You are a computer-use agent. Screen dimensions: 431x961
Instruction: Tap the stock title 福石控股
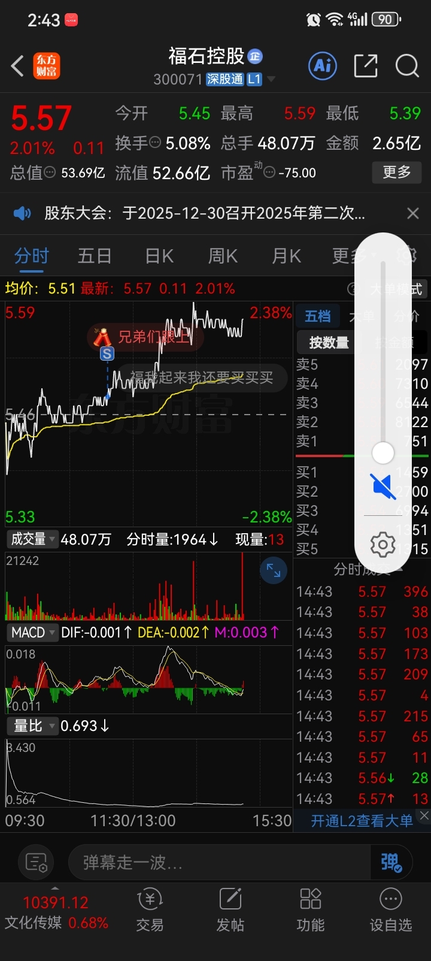pos(207,56)
